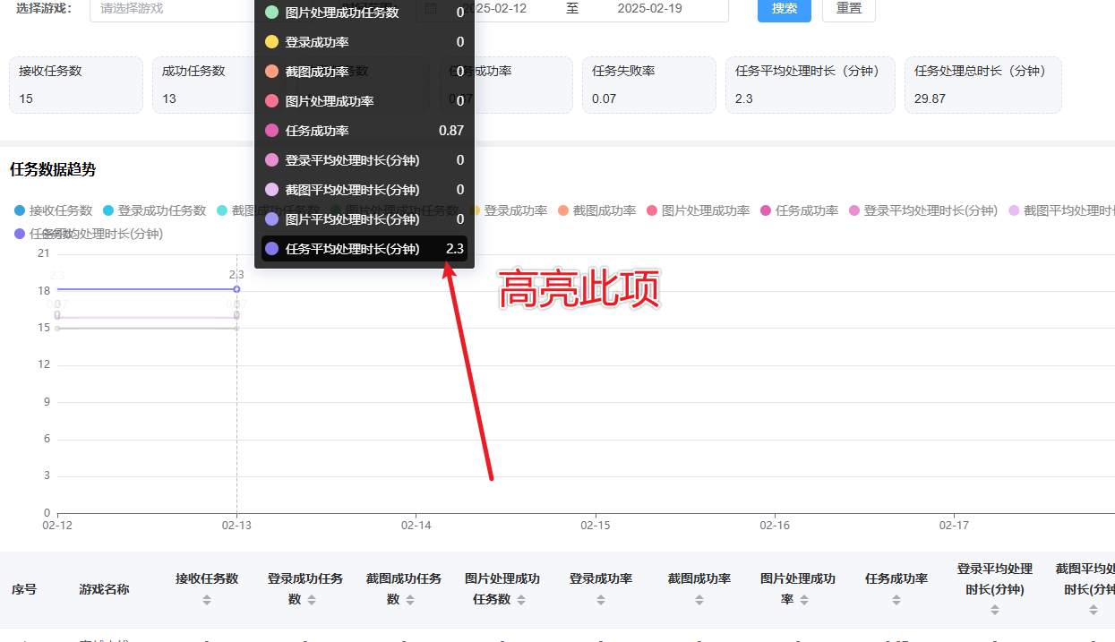This screenshot has width=1115, height=642.
Task: Sort by 登录成功任务数 column arrows
Action: point(312,600)
